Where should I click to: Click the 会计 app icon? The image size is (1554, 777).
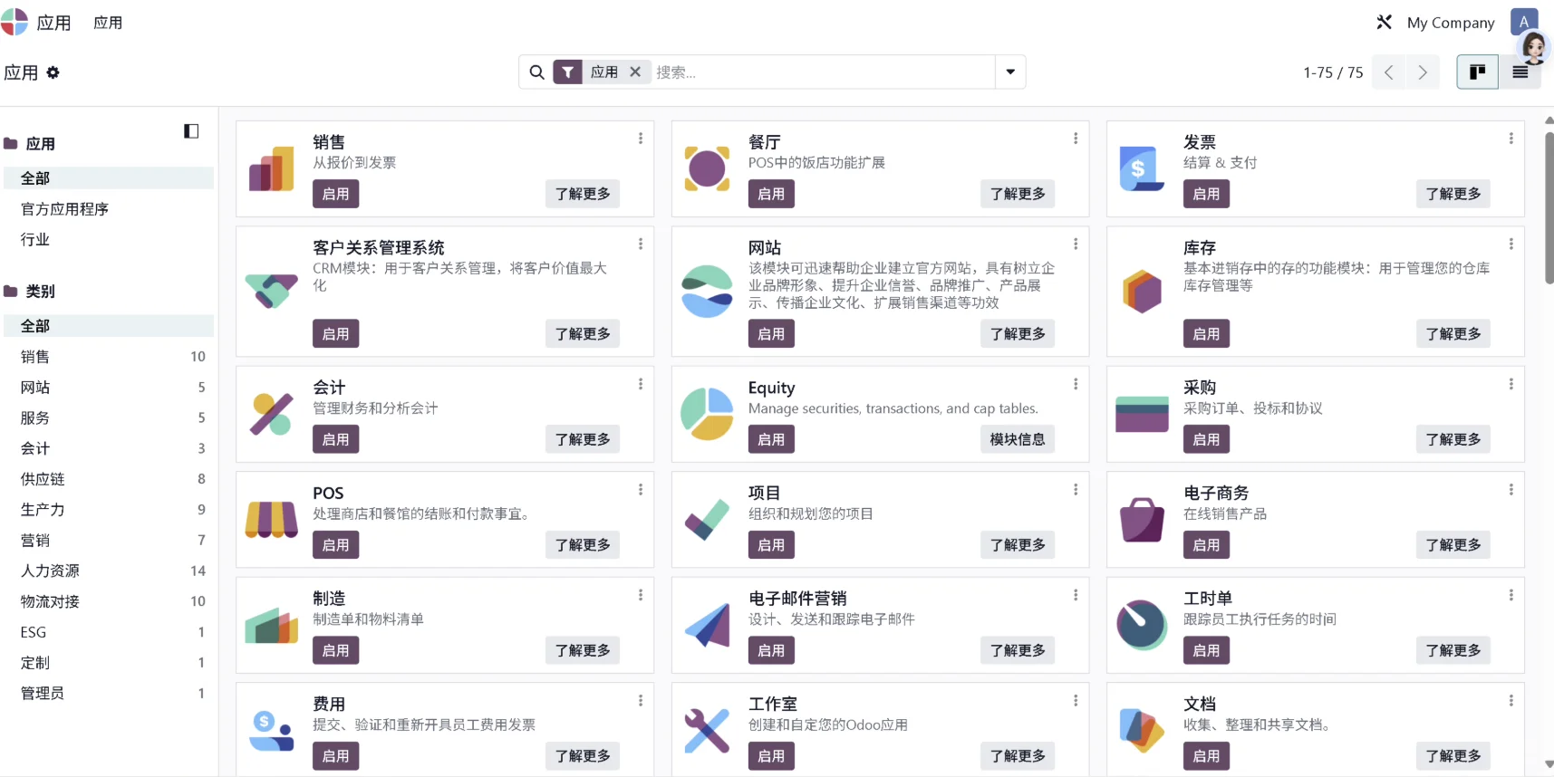pyautogui.click(x=272, y=414)
